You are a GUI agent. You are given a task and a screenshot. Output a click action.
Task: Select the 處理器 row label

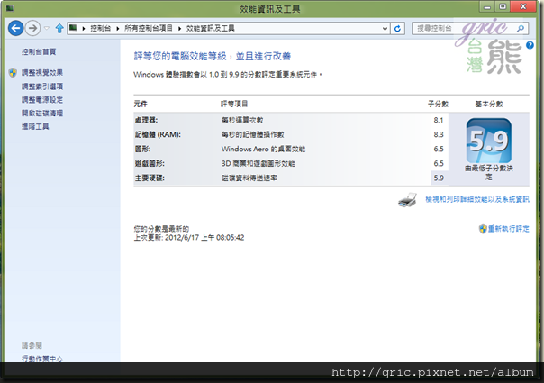(x=146, y=120)
